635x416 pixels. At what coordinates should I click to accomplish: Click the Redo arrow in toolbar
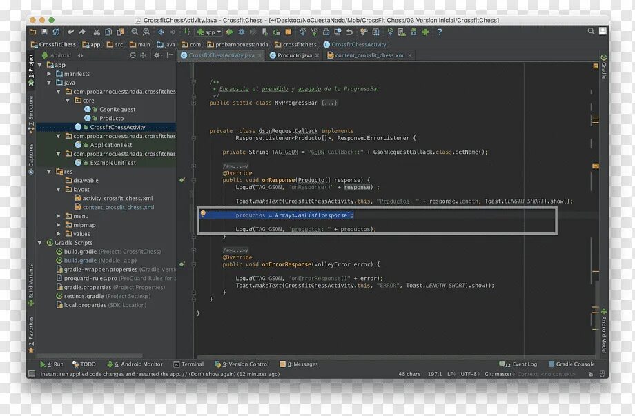pyautogui.click(x=82, y=32)
